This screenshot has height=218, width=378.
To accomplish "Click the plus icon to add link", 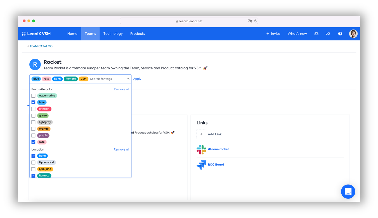I will (x=201, y=134).
